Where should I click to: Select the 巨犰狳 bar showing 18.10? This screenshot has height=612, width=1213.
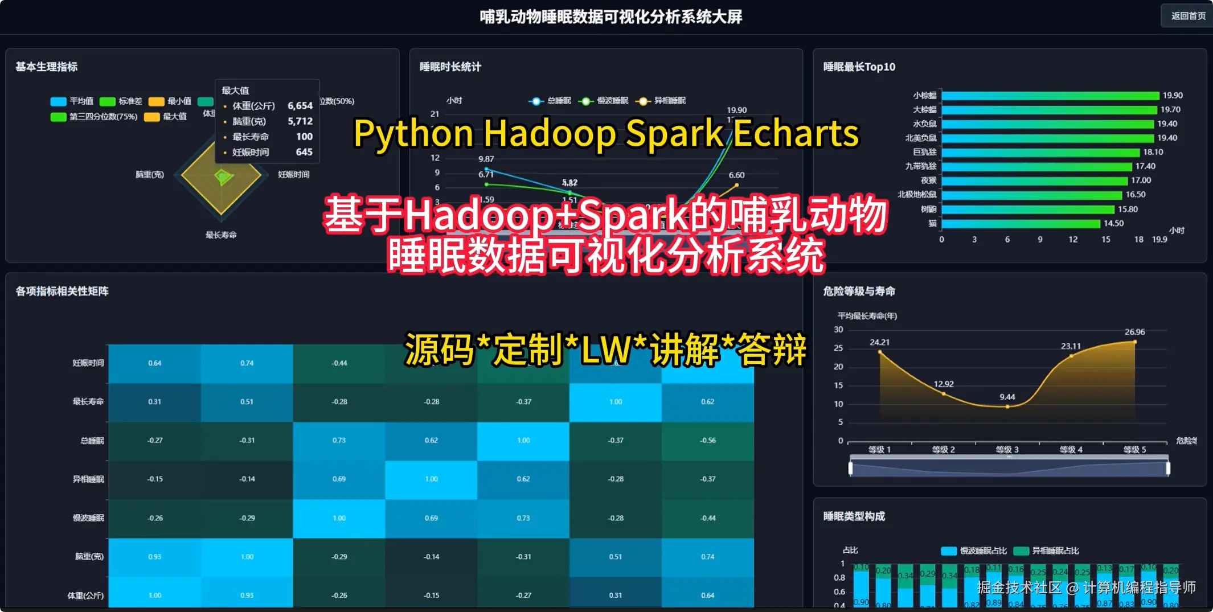[1040, 152]
